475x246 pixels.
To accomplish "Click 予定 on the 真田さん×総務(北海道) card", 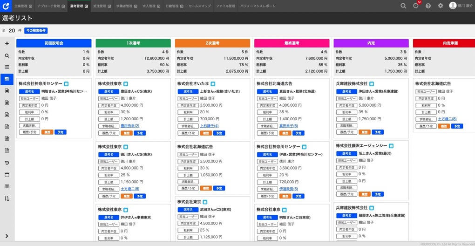I will 299,133.
